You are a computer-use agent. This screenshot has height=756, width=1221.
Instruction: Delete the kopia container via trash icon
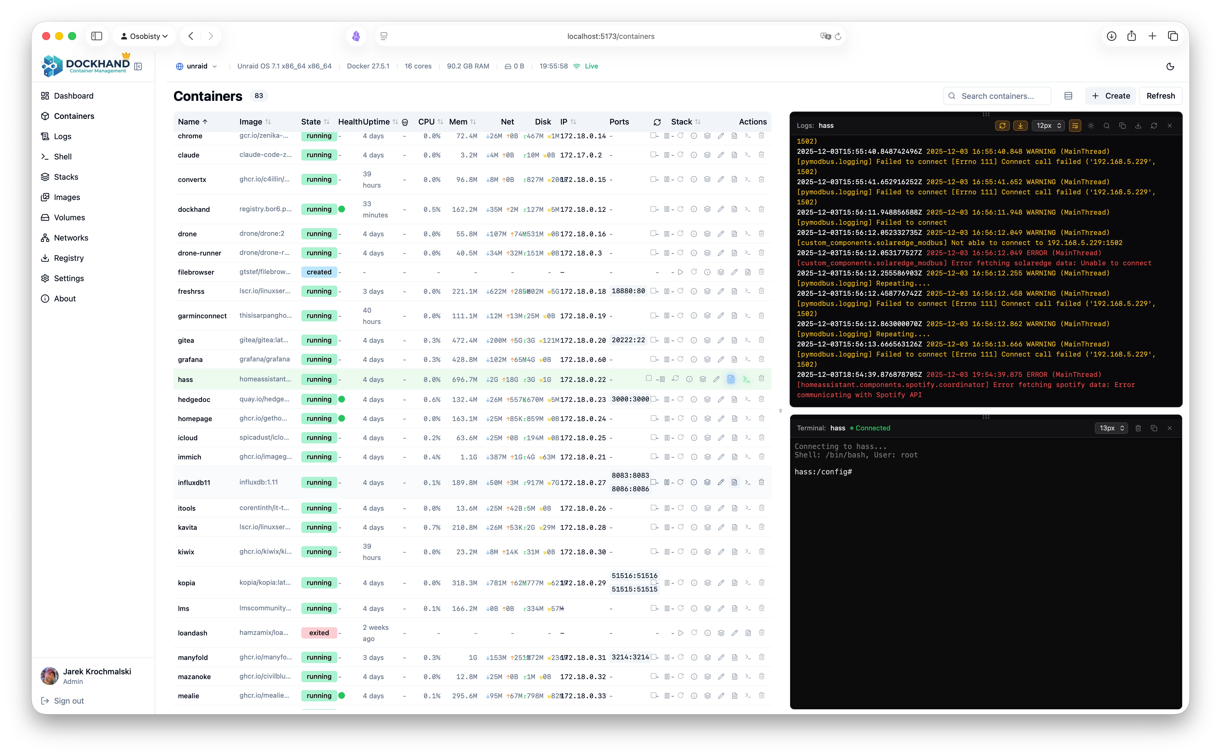tap(762, 582)
